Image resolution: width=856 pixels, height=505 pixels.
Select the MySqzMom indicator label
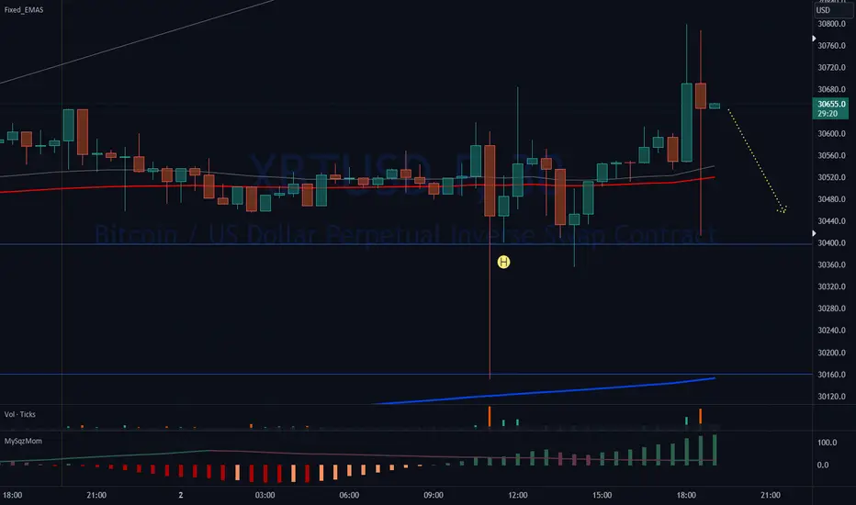pyautogui.click(x=23, y=441)
